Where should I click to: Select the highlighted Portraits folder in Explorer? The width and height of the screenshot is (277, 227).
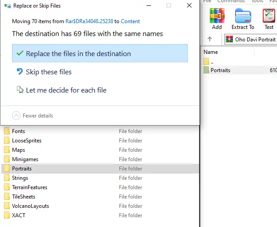pyautogui.click(x=22, y=169)
